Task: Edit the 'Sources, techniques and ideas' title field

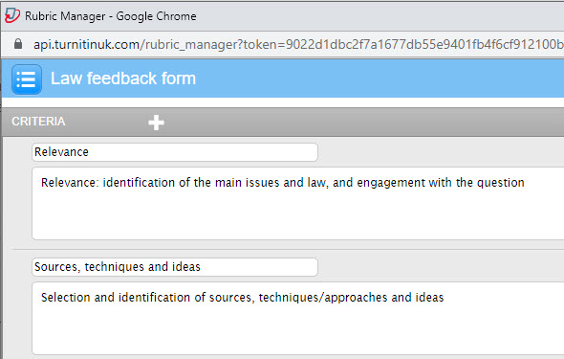Action: coord(175,267)
